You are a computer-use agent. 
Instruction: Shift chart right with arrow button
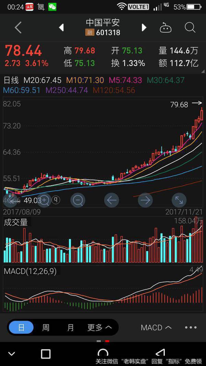tap(145, 200)
